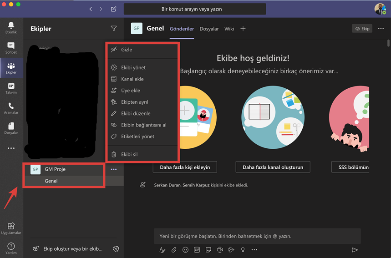
Task: Click the posts scrollbar thumb
Action: (x=388, y=43)
